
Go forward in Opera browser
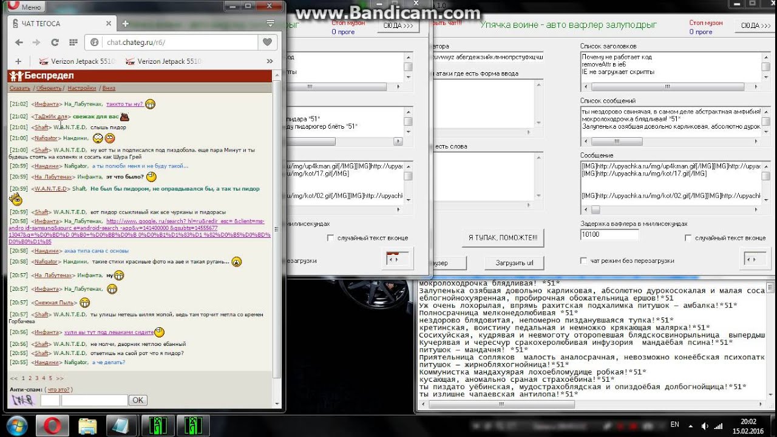(x=36, y=42)
